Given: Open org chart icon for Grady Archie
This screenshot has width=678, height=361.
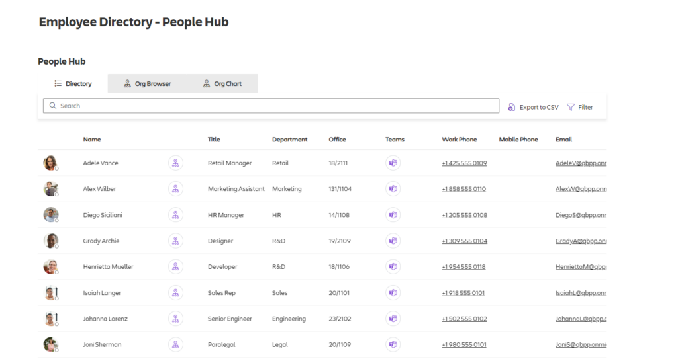Looking at the screenshot, I should pyautogui.click(x=175, y=241).
